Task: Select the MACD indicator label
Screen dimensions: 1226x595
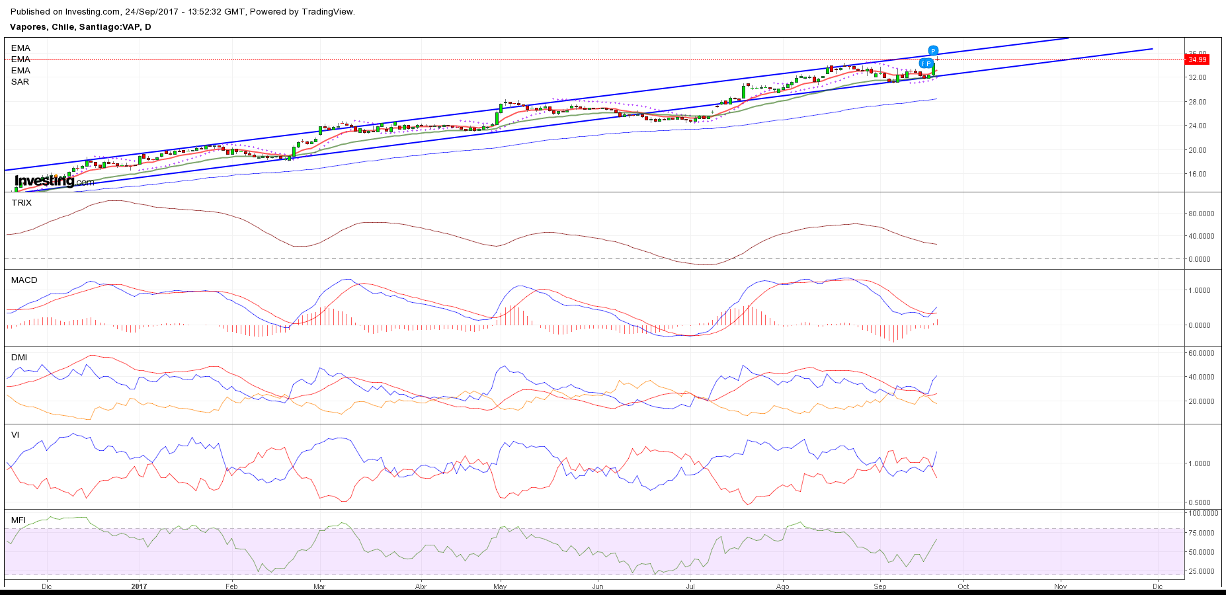Action: [24, 280]
